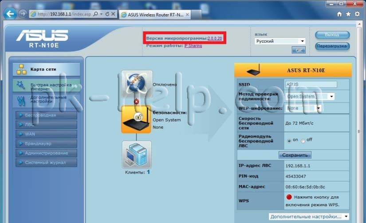Open the WEP encryption None dropdown
Screen dimensions: 366x223
pyautogui.click(x=303, y=108)
